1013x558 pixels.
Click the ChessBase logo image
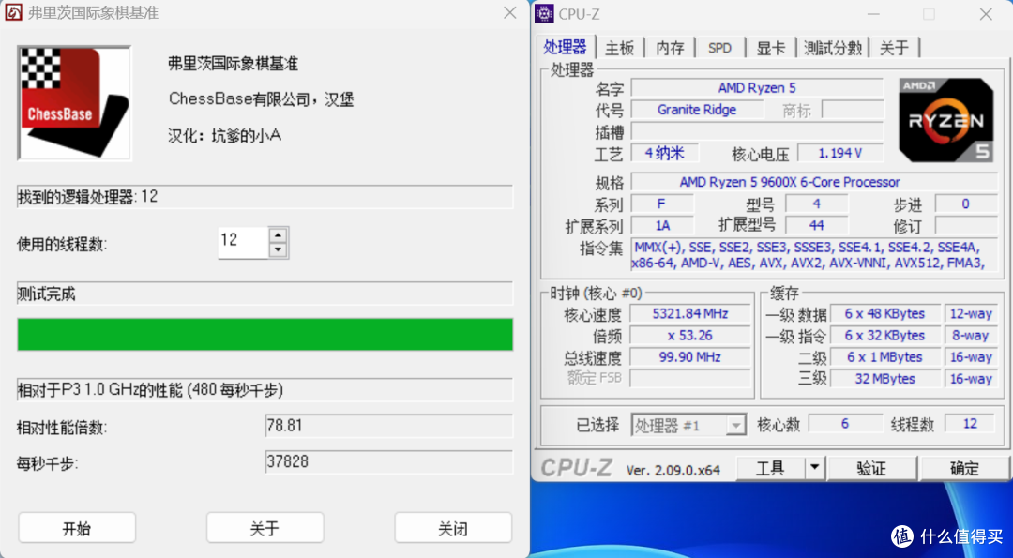click(x=74, y=102)
